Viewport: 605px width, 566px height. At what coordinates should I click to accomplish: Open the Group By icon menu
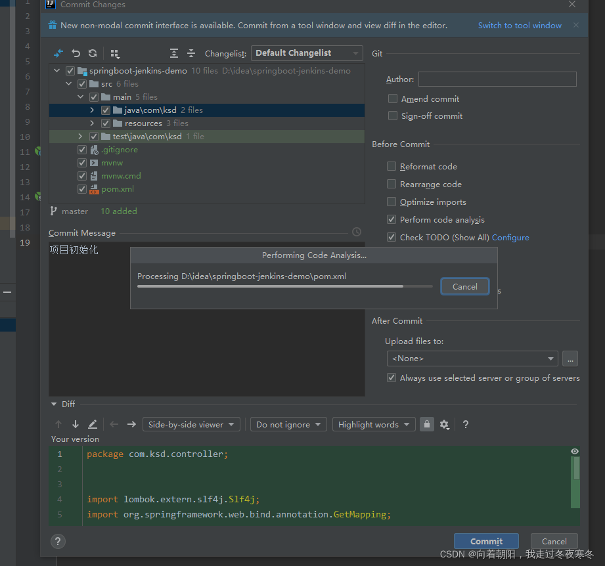(x=115, y=54)
